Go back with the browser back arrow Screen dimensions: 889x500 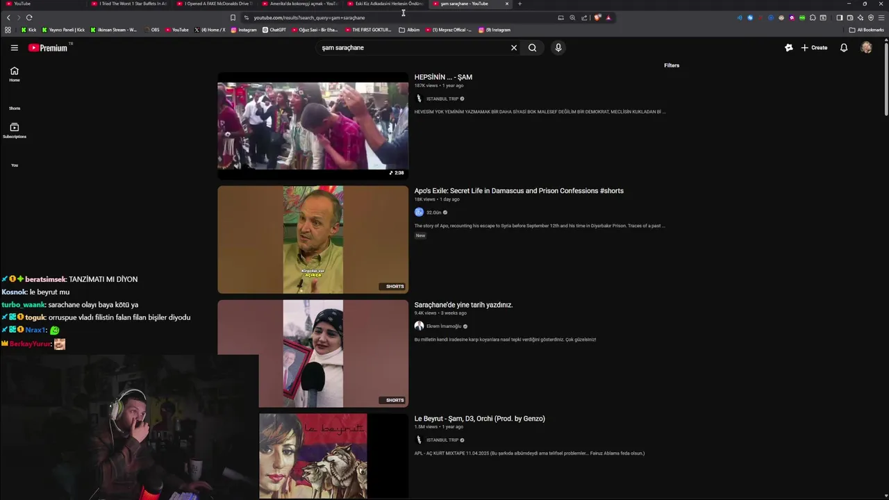8,17
